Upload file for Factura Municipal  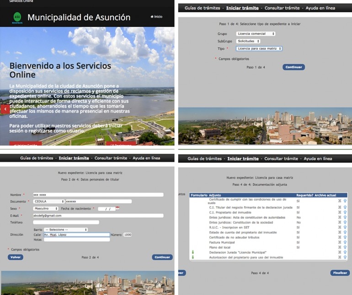pyautogui.click(x=345, y=242)
